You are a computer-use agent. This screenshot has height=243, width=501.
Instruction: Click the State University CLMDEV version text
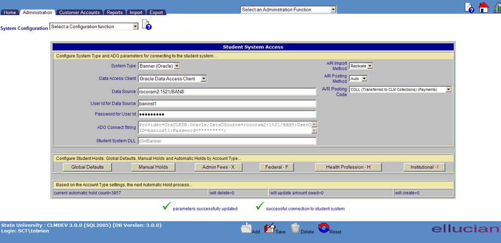coord(81,226)
